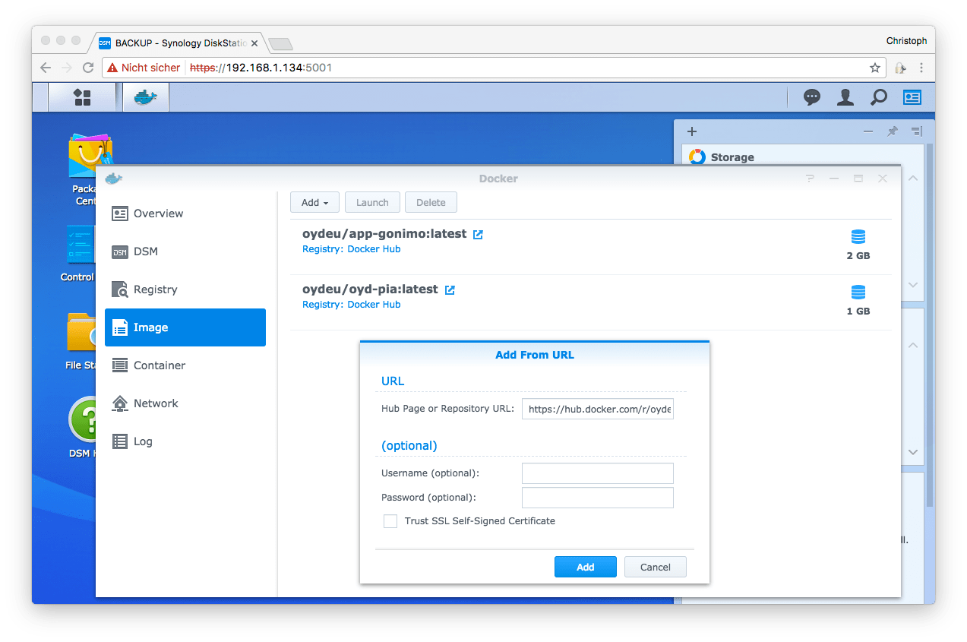Screen dimensions: 967x642
Task: Click the blue Add button in dialog
Action: (x=585, y=567)
